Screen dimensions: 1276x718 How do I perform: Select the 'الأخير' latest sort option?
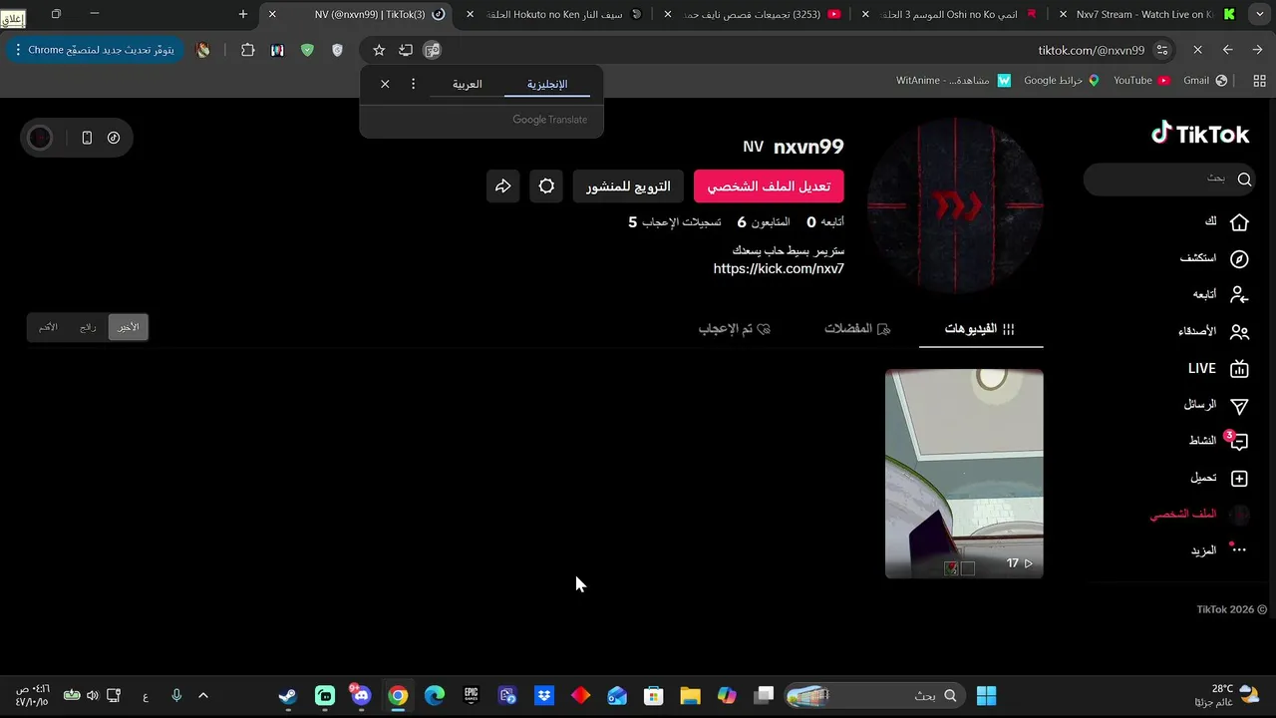128,327
